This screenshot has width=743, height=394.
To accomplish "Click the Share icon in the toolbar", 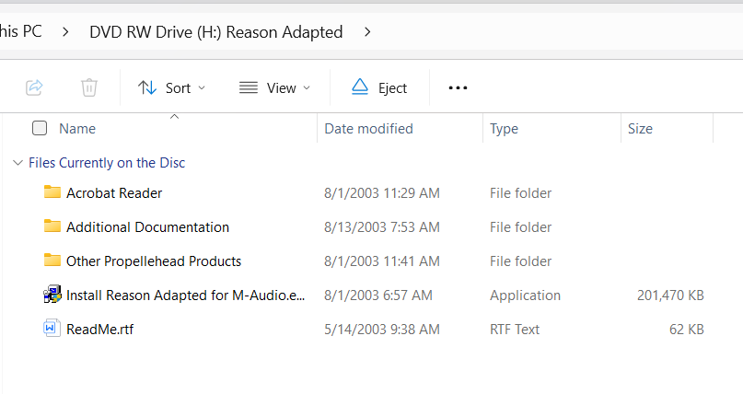I will [x=34, y=87].
